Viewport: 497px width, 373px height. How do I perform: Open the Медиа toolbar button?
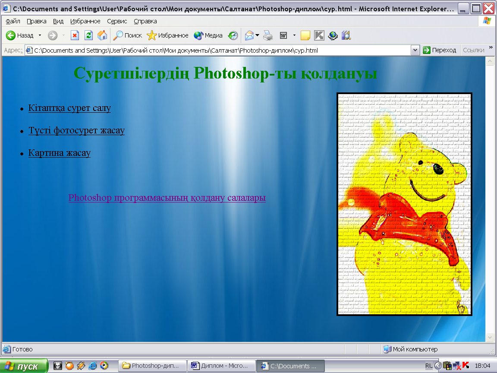208,35
